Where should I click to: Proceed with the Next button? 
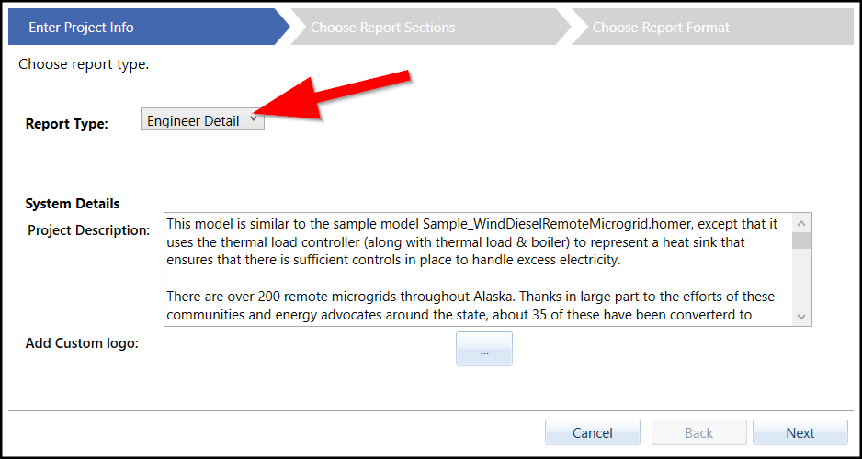coord(800,432)
